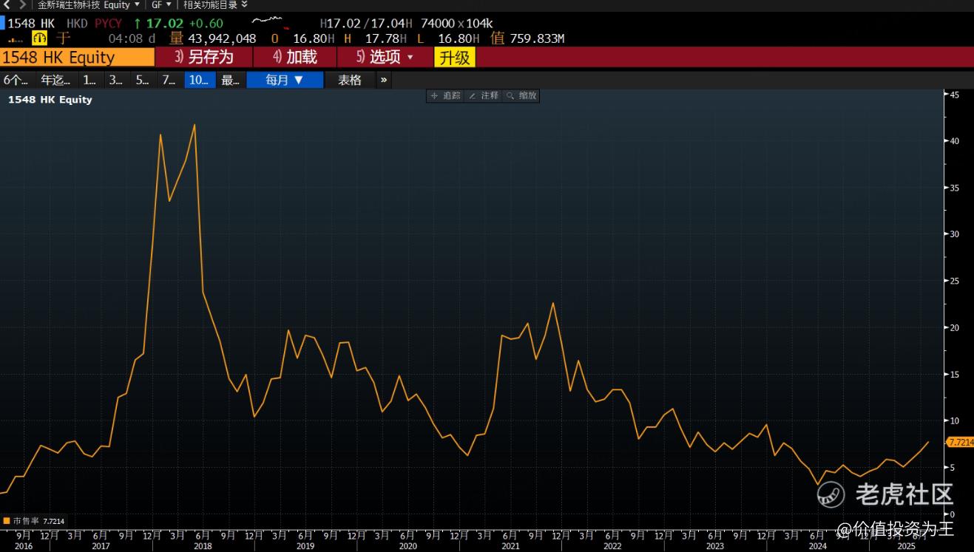The width and height of the screenshot is (974, 552).
Task: Select the 5... range tab
Action: pyautogui.click(x=143, y=80)
